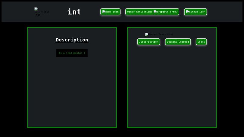Image resolution: width=244 pixels, height=137 pixels.
Task: Switch to the Justification tab
Action: point(149,42)
